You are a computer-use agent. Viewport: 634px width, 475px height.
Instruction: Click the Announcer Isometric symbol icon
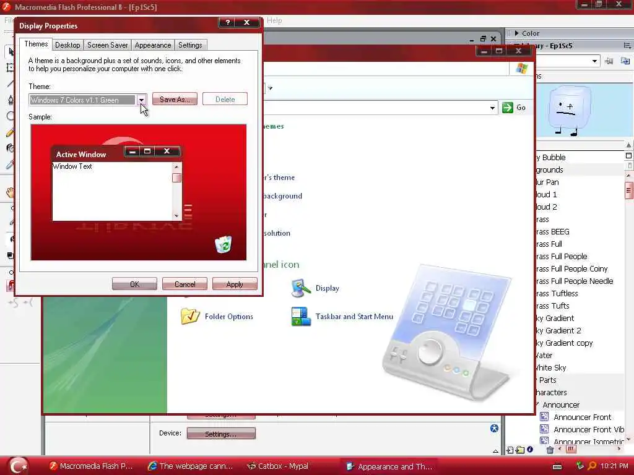[544, 440]
